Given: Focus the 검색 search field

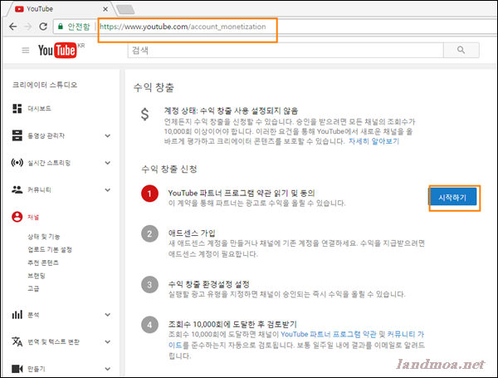Looking at the screenshot, I should coord(286,50).
